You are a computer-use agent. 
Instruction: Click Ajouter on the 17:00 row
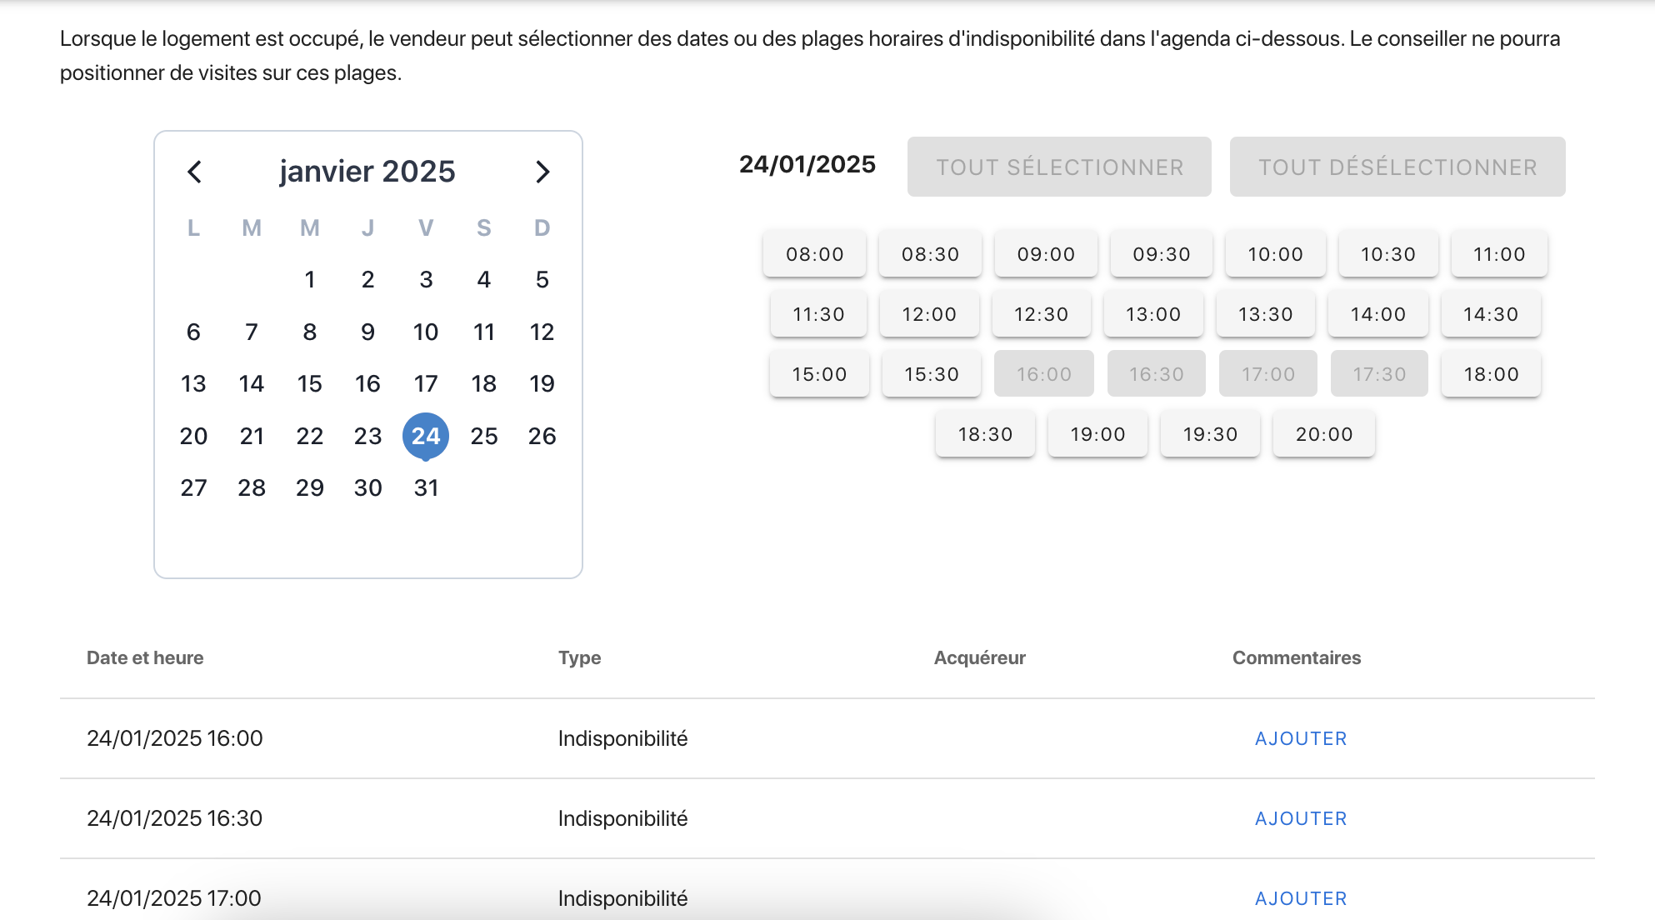1300,898
